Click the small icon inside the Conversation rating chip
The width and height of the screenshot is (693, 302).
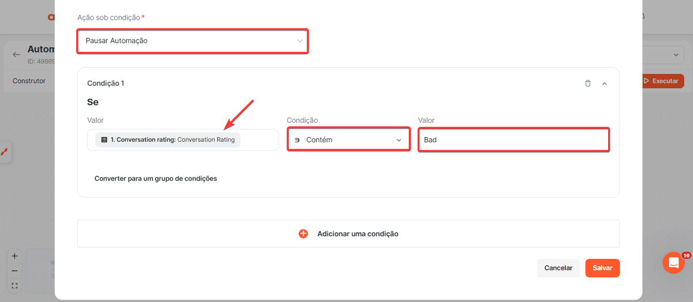[x=104, y=139]
